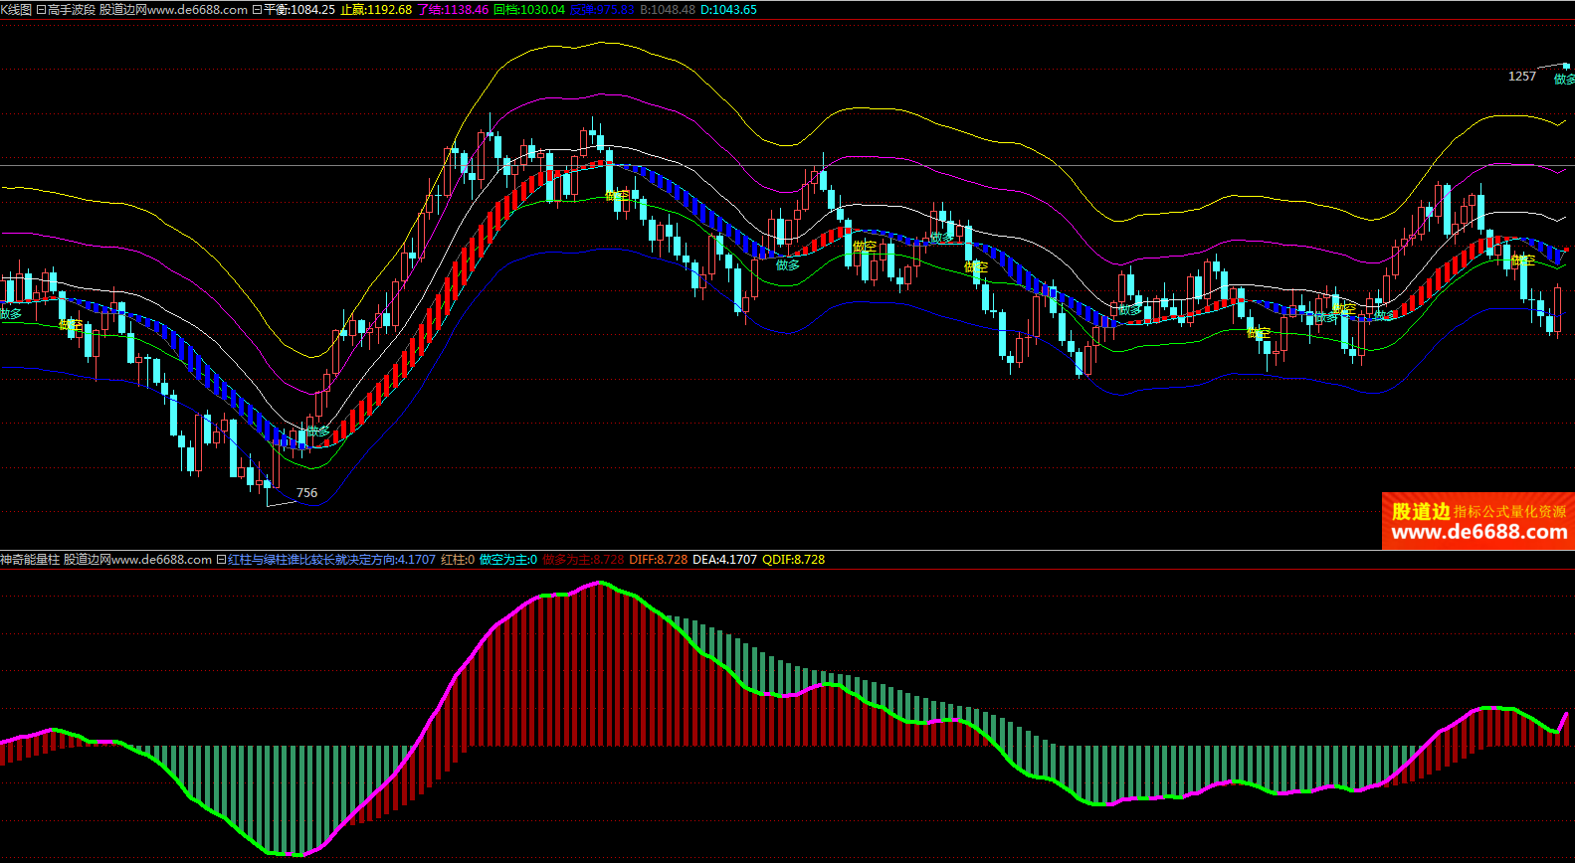This screenshot has width=1575, height=863.
Task: Click the 高手波段 indicator name
Action: (x=72, y=10)
